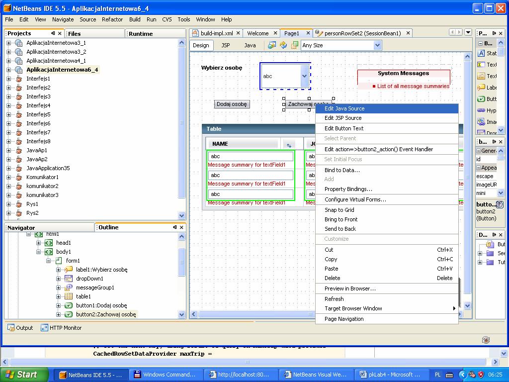Expand the AplikacjaInternetowa3_1 project node
509x382 pixels.
(9, 43)
